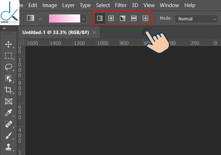221x155 pixels.
Task: Open the Mode dropdown set to Normal
Action: (x=196, y=19)
